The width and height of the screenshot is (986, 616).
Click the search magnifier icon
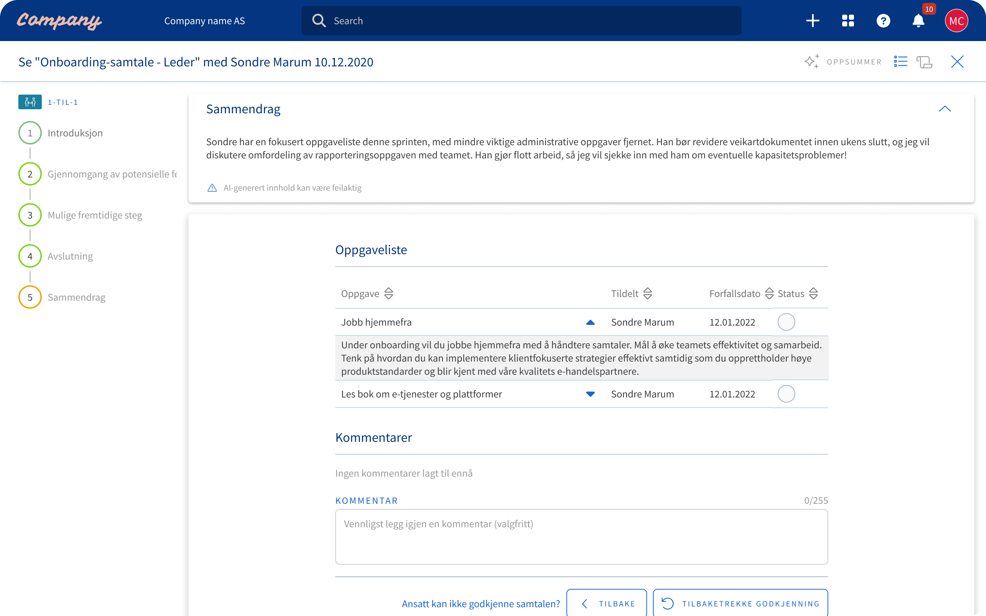[319, 21]
